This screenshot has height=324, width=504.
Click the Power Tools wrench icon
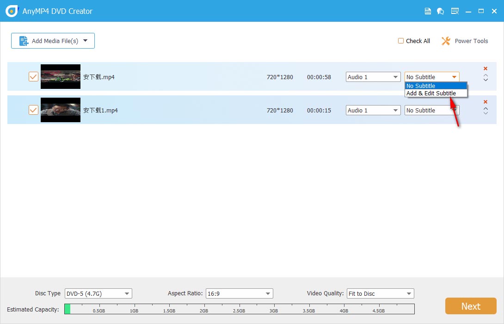click(446, 41)
